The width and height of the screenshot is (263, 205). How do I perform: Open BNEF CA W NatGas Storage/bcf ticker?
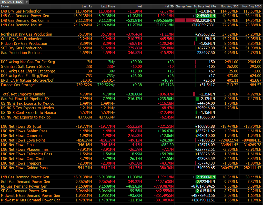point(27,80)
